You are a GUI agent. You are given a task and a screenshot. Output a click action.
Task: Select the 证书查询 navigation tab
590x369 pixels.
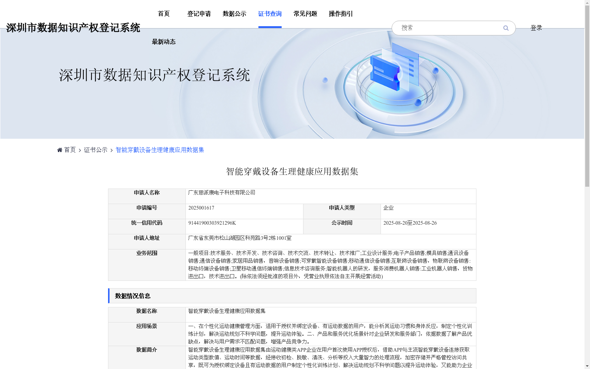270,14
